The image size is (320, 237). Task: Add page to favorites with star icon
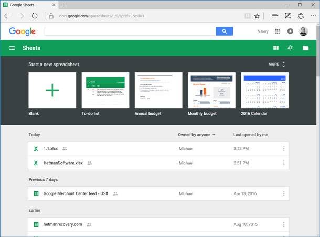point(257,16)
